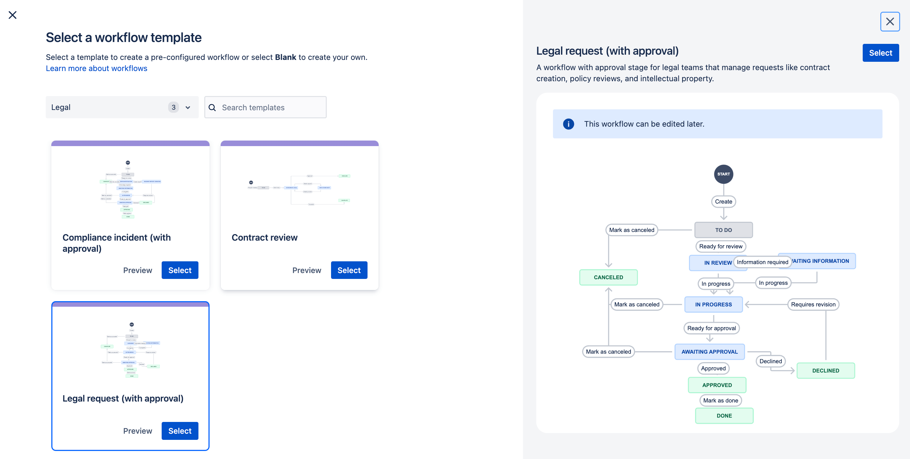Select the Legal request with approval template
The height and width of the screenshot is (459, 910).
point(180,430)
